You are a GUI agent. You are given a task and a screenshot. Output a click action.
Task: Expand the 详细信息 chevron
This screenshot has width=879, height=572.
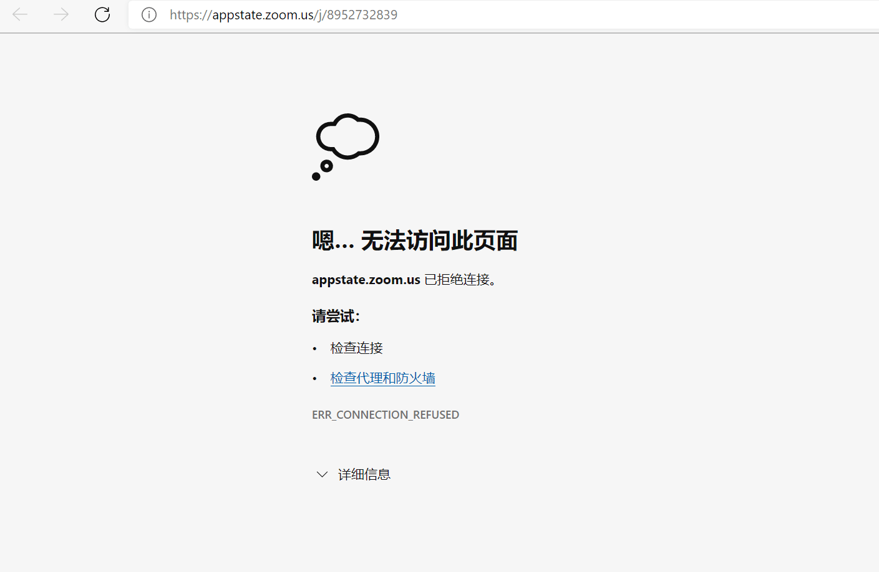coord(322,474)
